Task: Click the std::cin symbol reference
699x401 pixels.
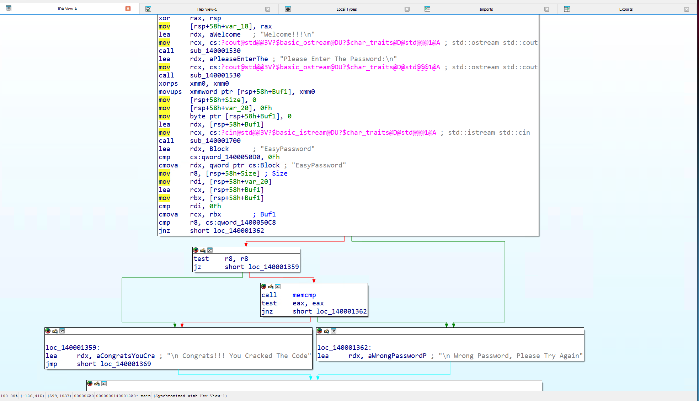Action: (329, 133)
